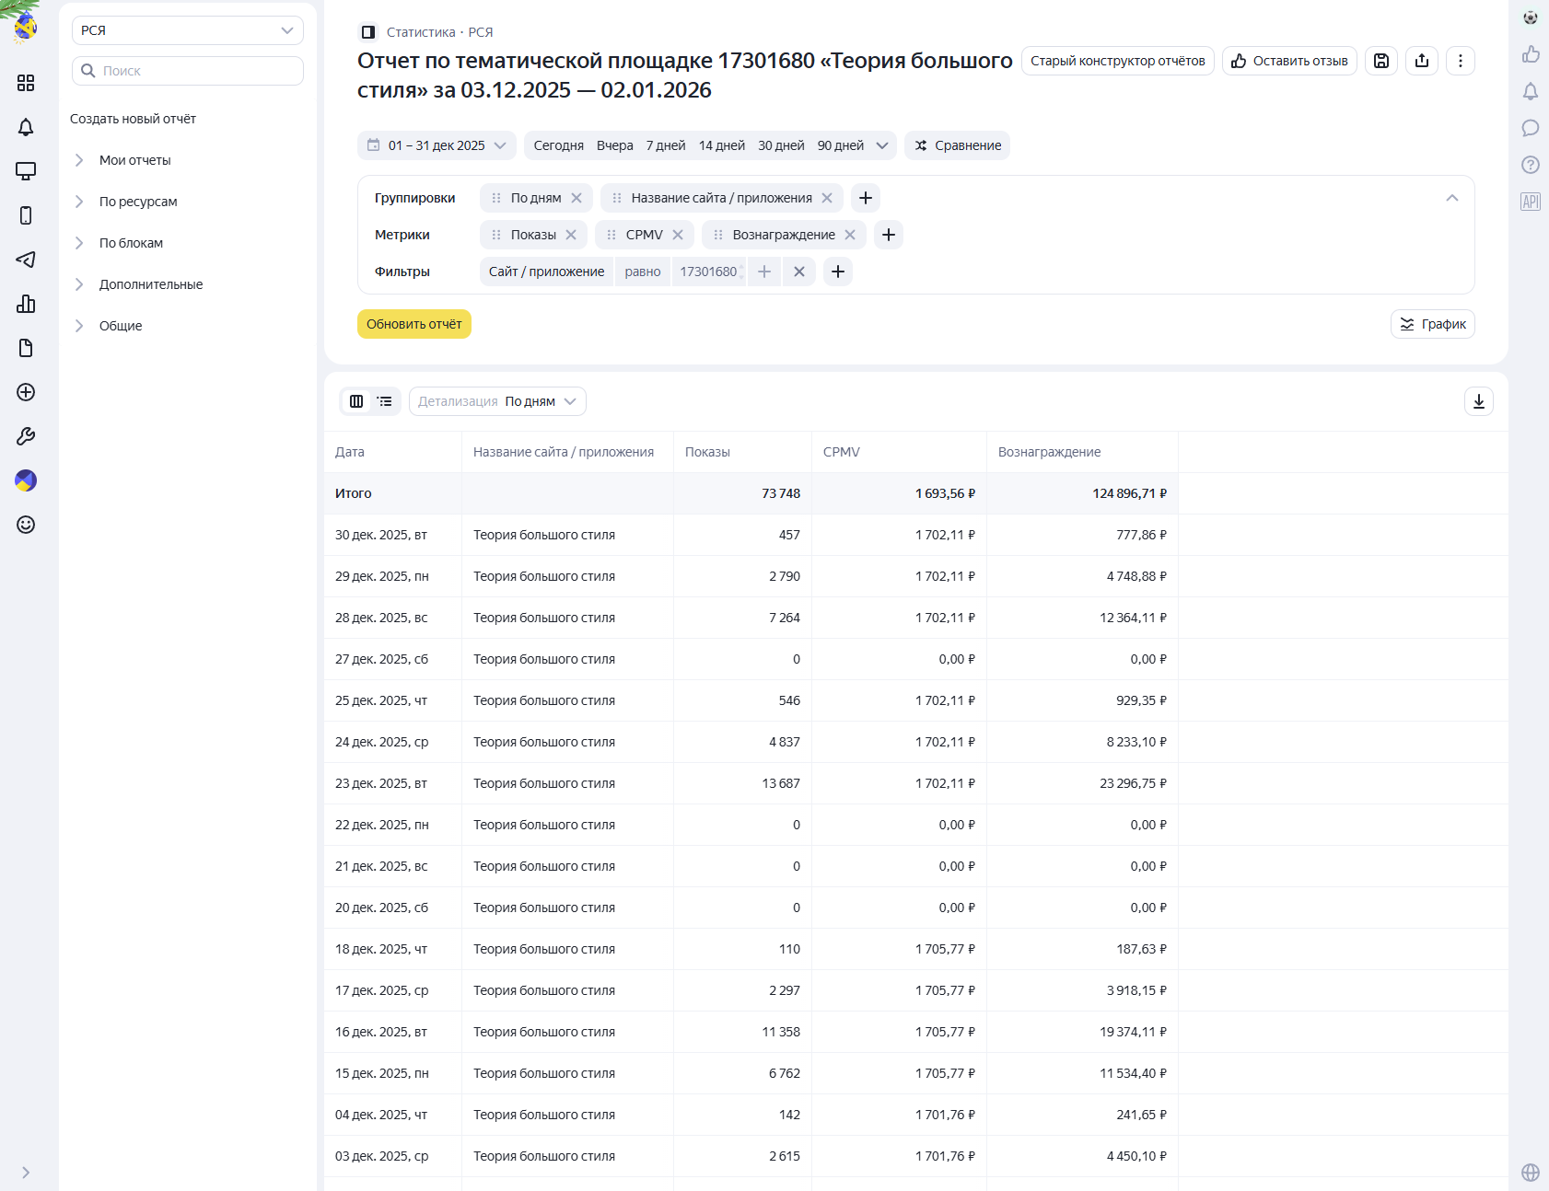Collapse the report settings panel
The width and height of the screenshot is (1549, 1191).
(x=1452, y=198)
